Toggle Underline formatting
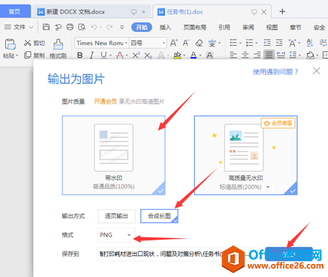Screen dimensions: 328x277 coord(104,55)
